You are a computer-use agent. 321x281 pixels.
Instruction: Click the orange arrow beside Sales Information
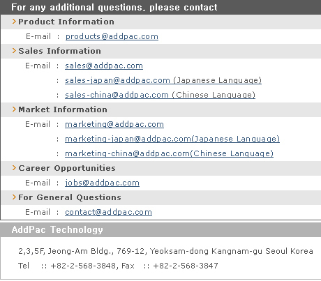pyautogui.click(x=14, y=51)
